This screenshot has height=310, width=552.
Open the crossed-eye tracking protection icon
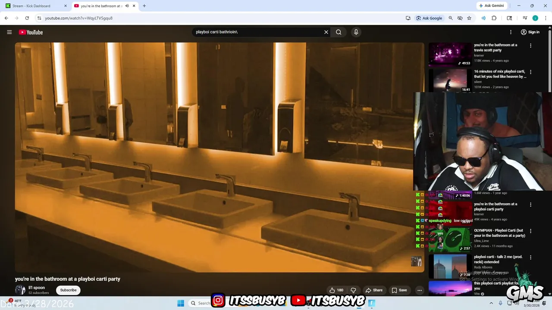(x=460, y=18)
